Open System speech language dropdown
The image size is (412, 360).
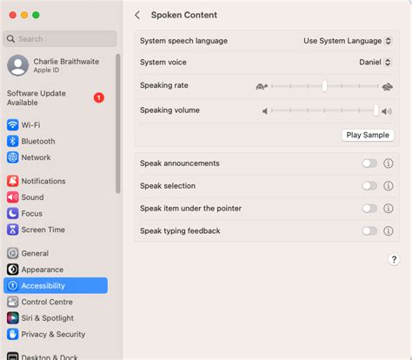348,41
